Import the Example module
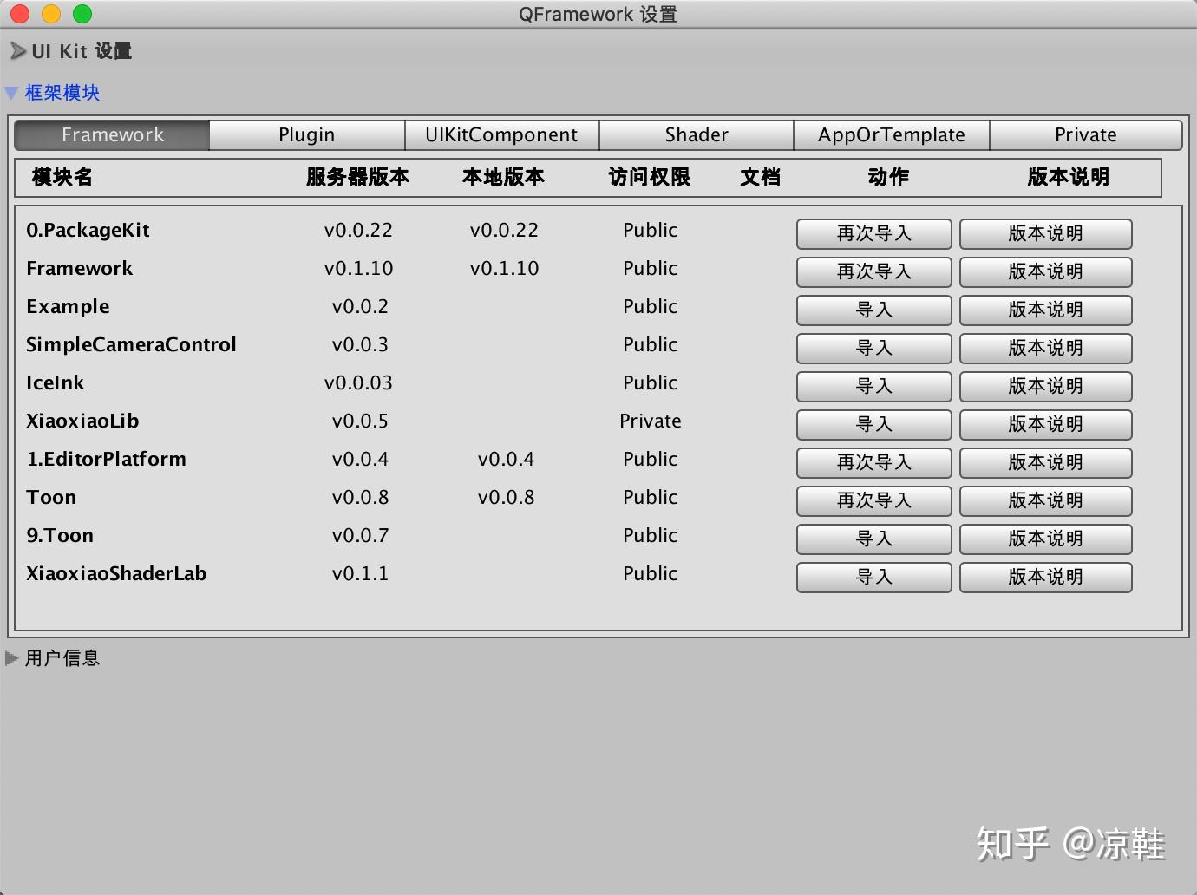Screen dimensions: 1197x895 [x=873, y=310]
